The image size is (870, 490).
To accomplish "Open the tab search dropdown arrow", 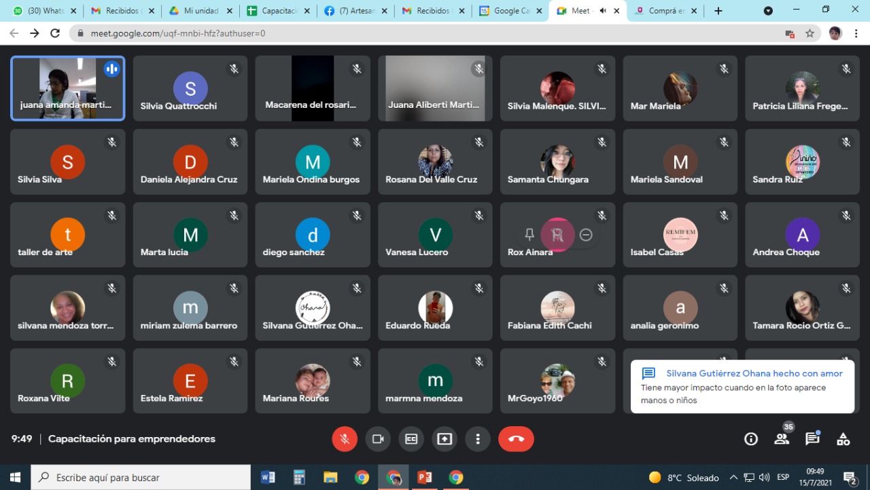I will [768, 11].
